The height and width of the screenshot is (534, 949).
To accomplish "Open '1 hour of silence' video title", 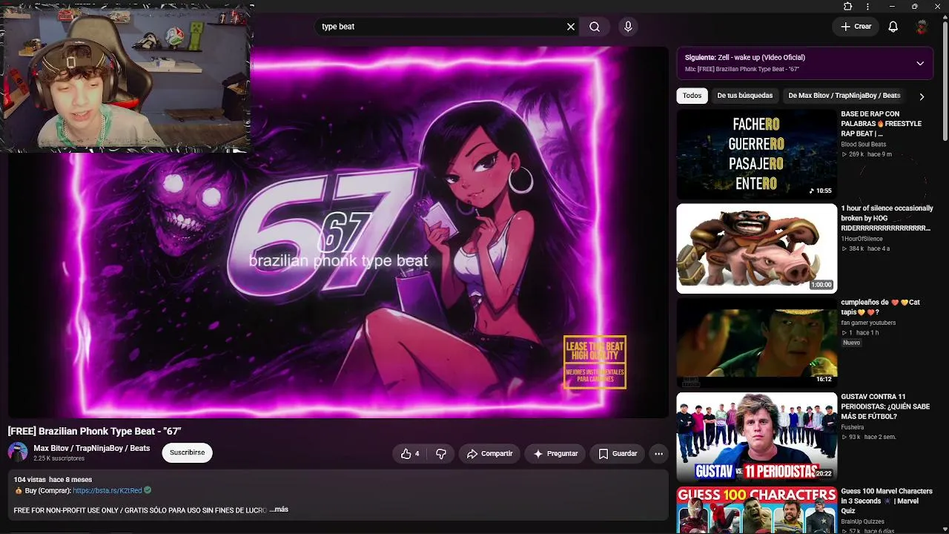I will click(887, 218).
